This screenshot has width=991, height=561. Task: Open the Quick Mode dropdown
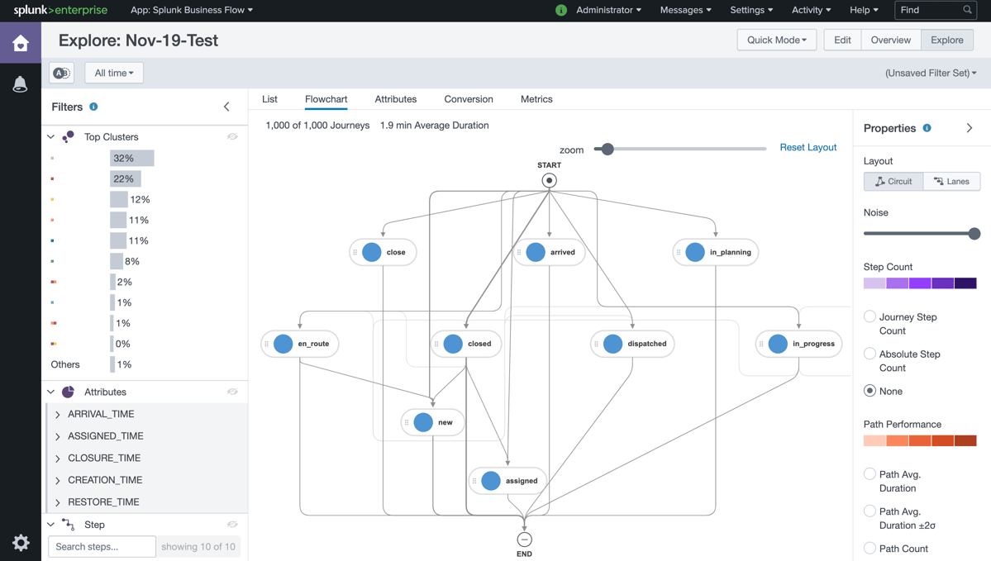coord(776,39)
